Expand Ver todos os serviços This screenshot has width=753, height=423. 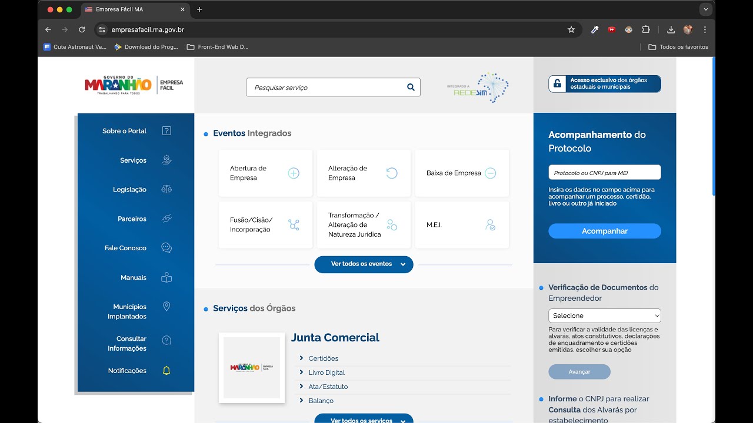pyautogui.click(x=364, y=418)
